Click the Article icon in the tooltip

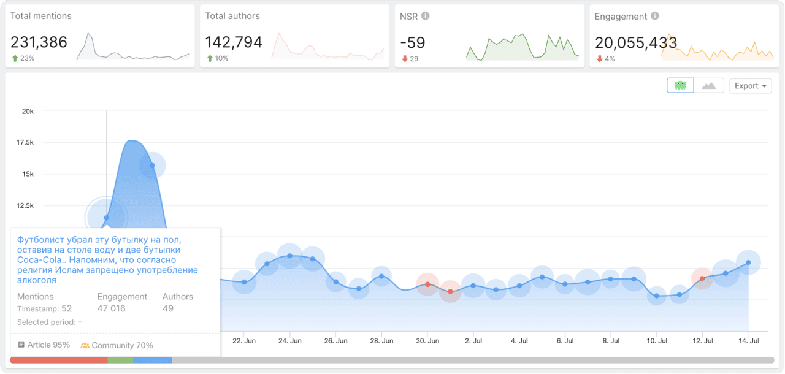pyautogui.click(x=21, y=345)
